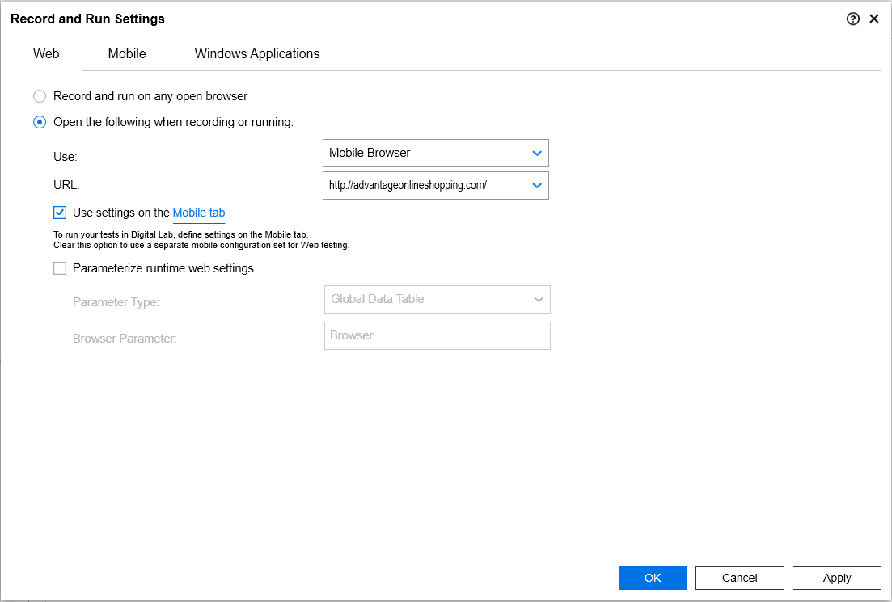Open the Parameter Type Global Data Table dropdown
892x602 pixels.
(437, 299)
